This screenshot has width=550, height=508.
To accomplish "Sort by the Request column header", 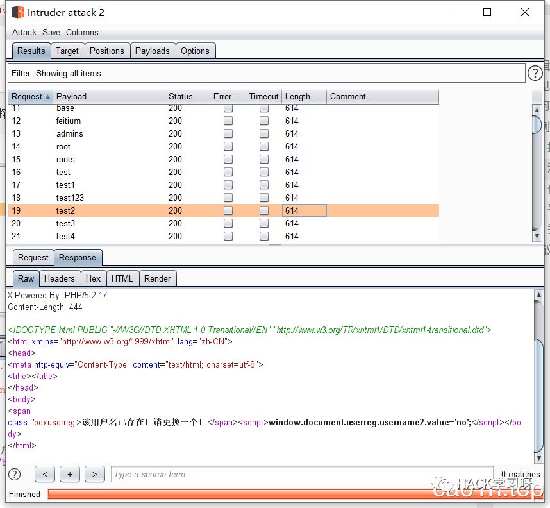I will click(x=31, y=97).
